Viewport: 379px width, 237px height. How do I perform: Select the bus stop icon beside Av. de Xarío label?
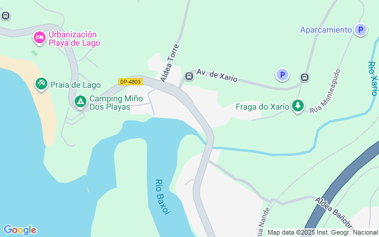189,76
